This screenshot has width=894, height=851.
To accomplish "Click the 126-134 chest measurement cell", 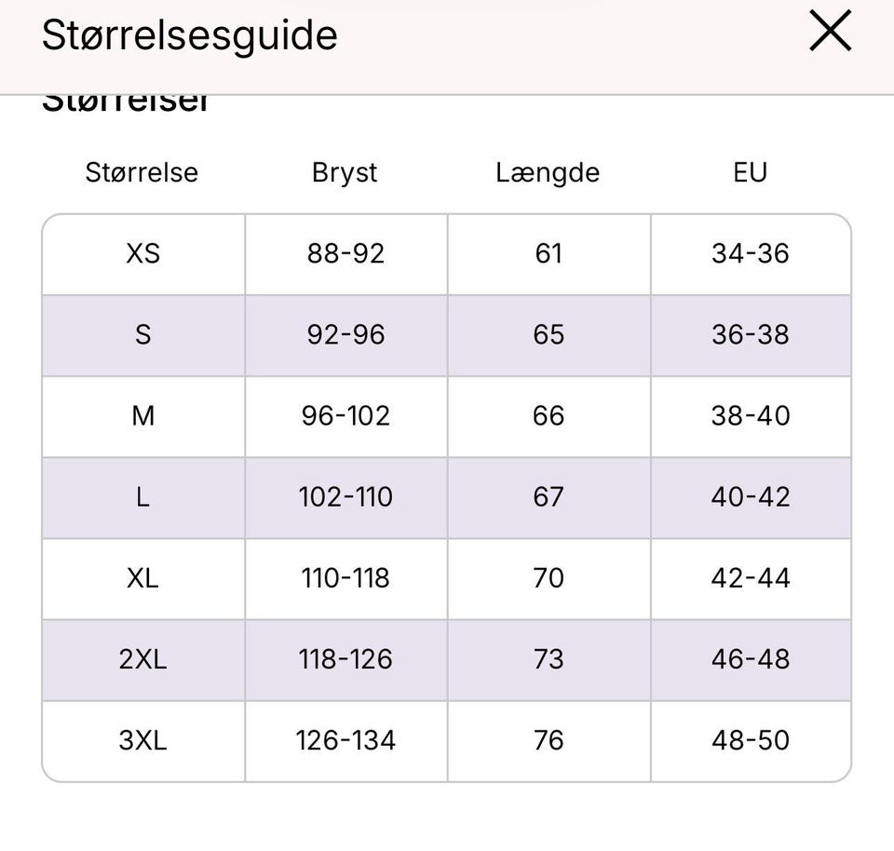I will (345, 740).
